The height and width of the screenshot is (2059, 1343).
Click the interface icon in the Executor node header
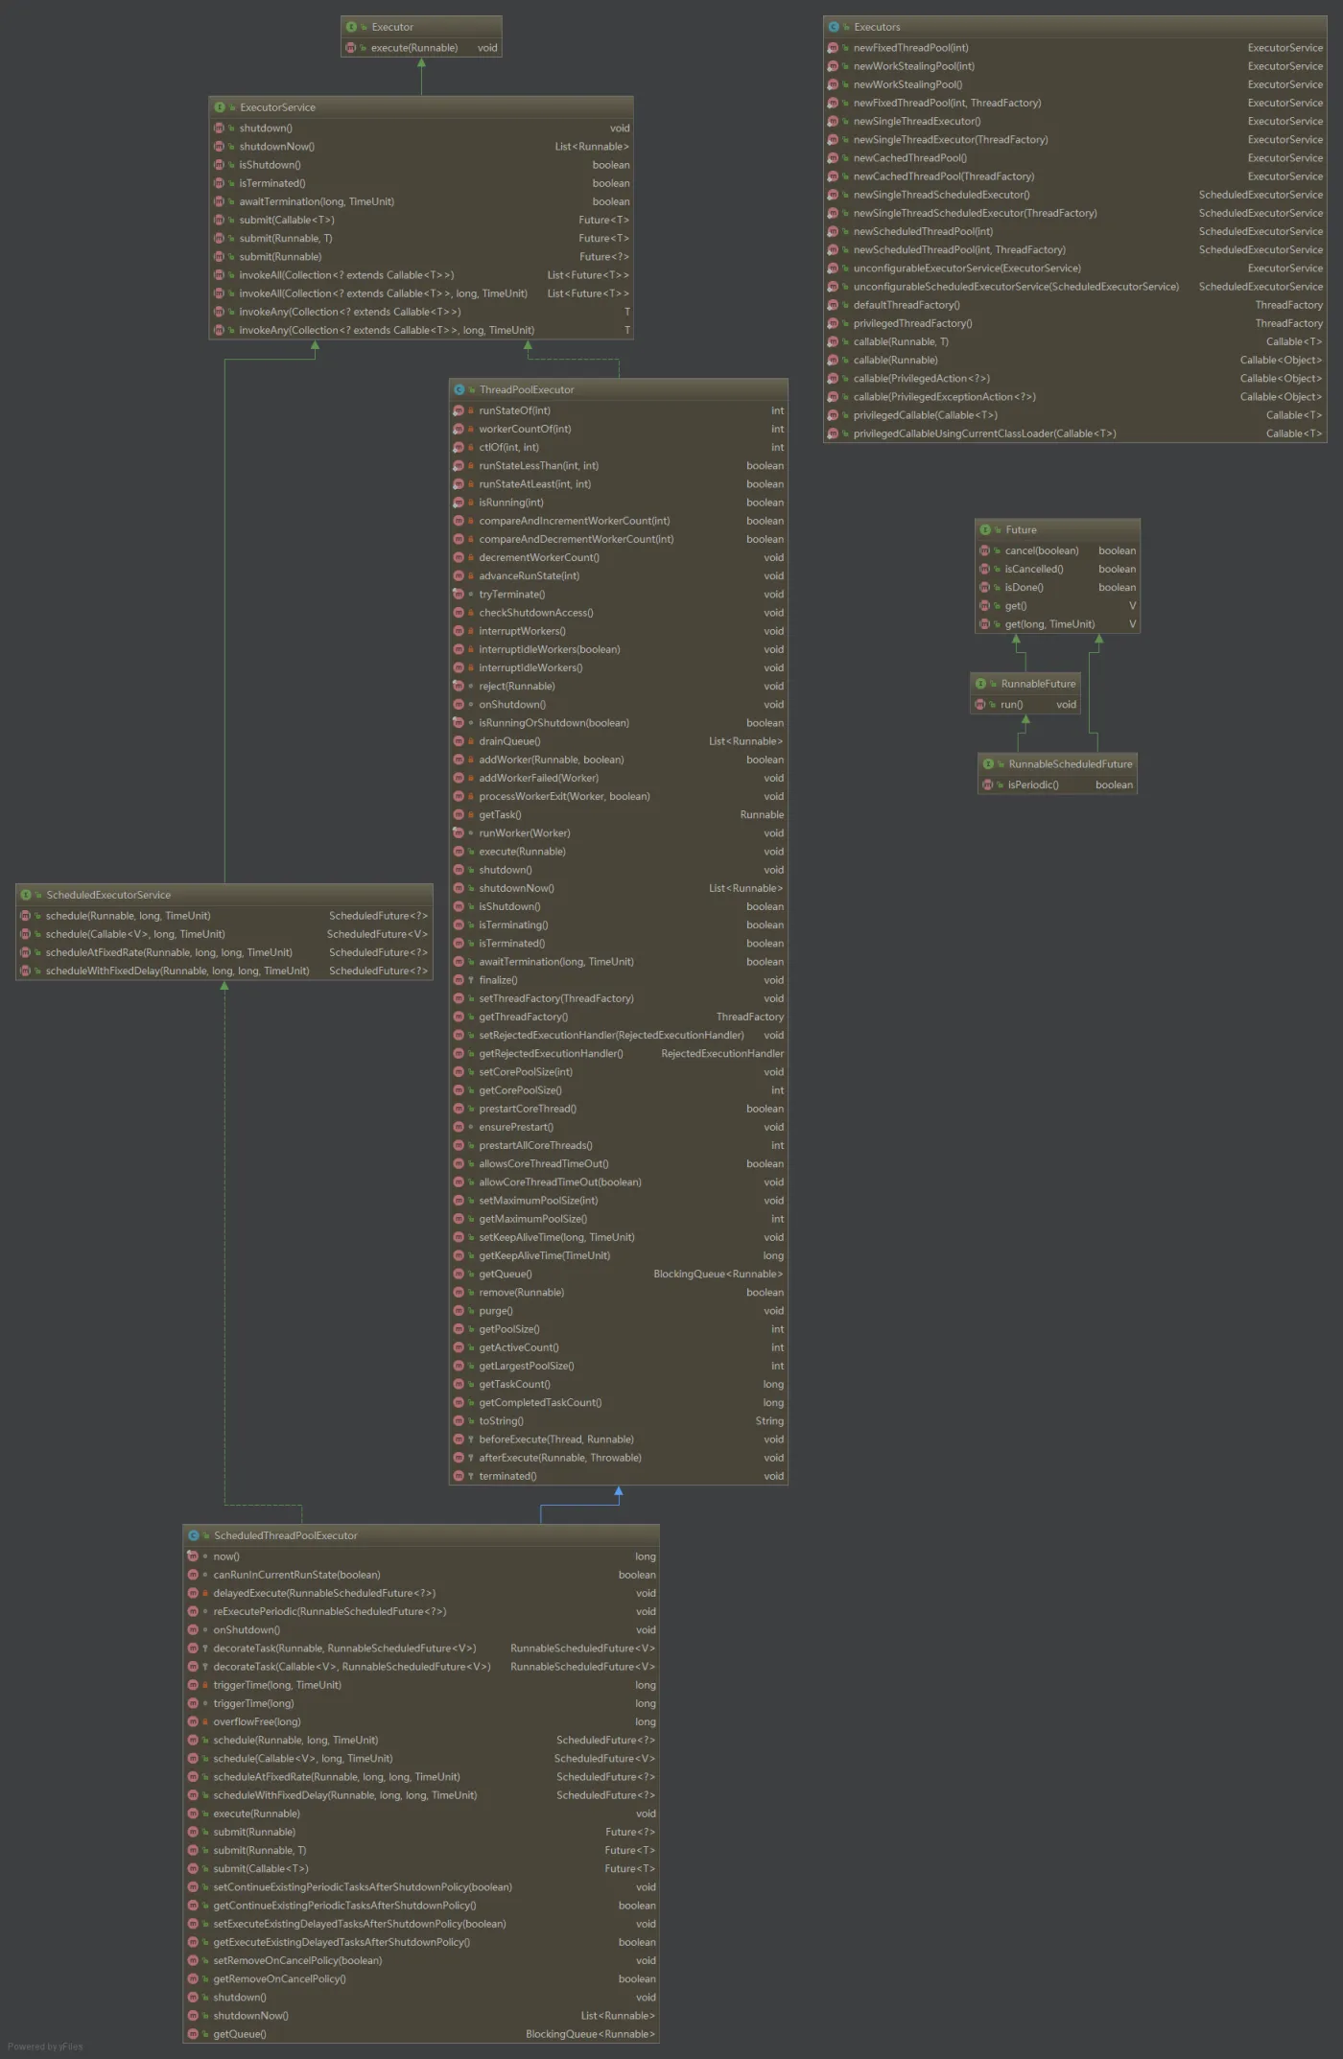pyautogui.click(x=351, y=27)
